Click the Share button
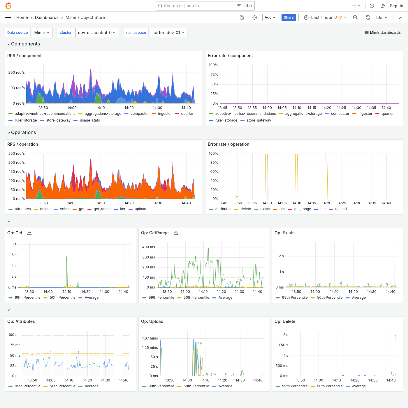Image resolution: width=408 pixels, height=408 pixels. (289, 17)
